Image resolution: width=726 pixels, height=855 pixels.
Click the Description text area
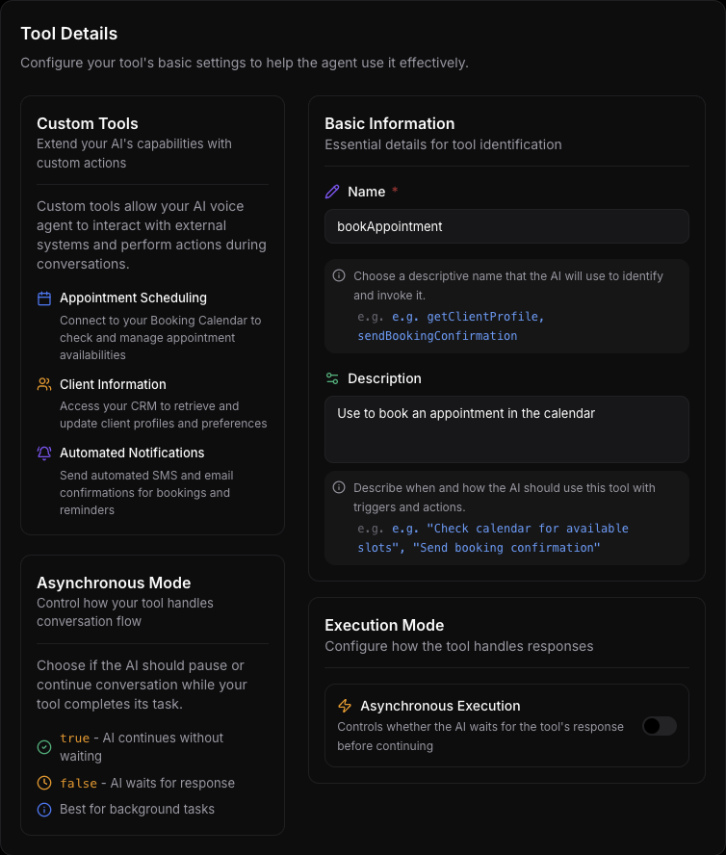pyautogui.click(x=506, y=428)
